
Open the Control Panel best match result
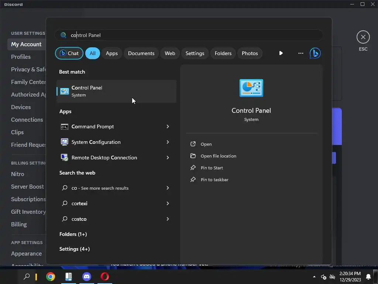pyautogui.click(x=116, y=91)
